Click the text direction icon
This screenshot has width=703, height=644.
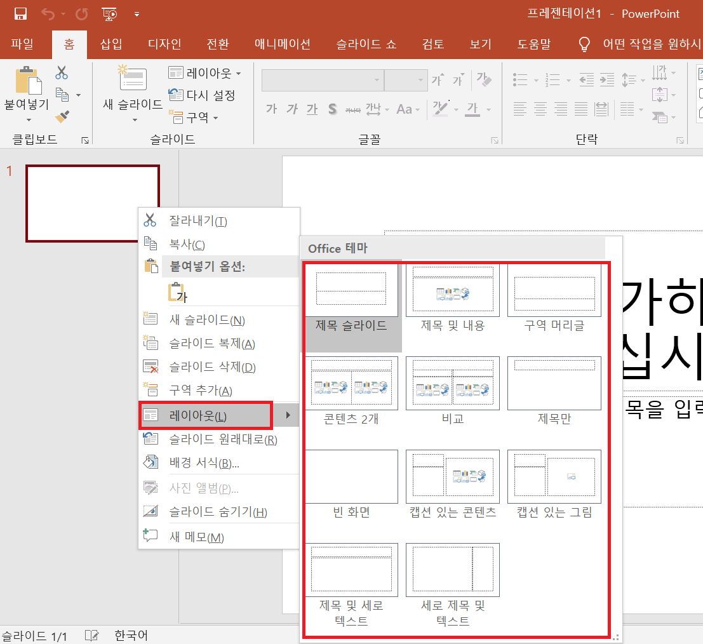tap(660, 72)
